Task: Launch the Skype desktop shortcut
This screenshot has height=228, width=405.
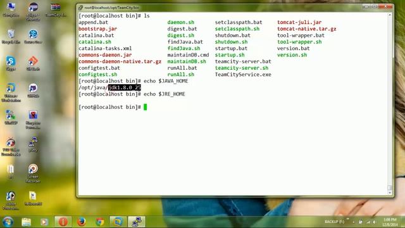Action: (x=11, y=63)
